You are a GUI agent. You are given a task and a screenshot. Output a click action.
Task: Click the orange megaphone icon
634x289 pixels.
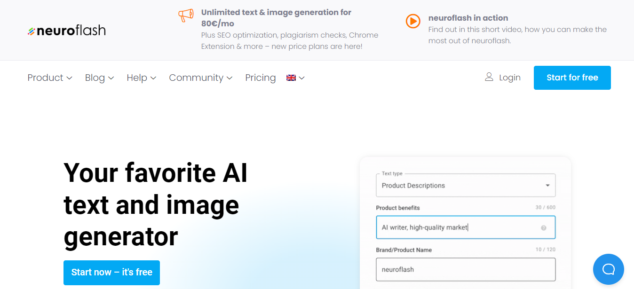186,16
